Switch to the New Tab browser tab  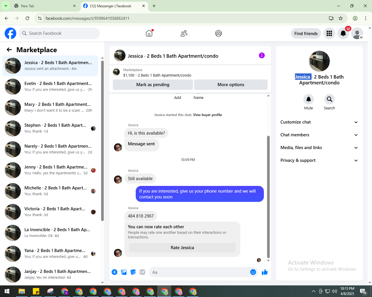click(45, 6)
